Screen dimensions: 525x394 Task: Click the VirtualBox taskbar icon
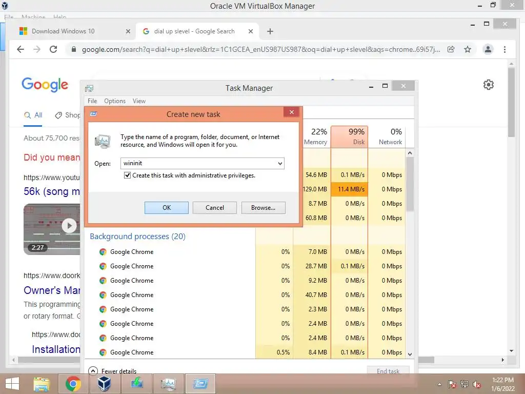tap(104, 384)
